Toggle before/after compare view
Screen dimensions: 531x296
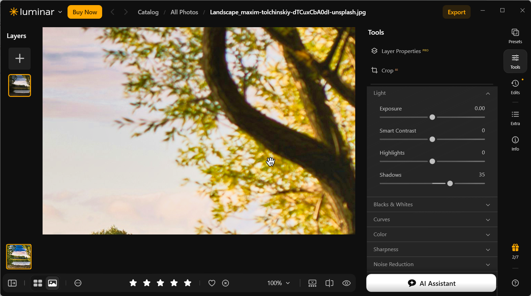click(329, 283)
